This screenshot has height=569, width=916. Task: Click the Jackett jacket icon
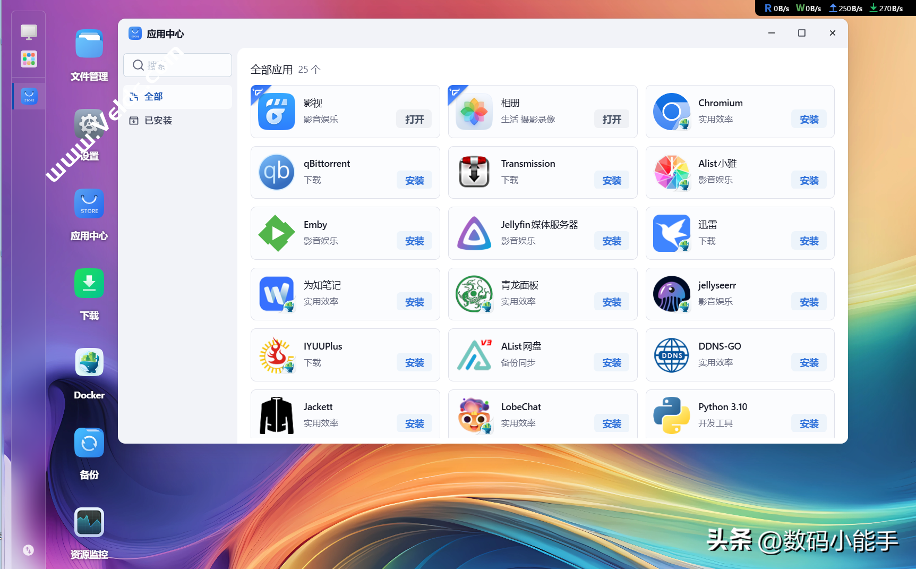(277, 415)
